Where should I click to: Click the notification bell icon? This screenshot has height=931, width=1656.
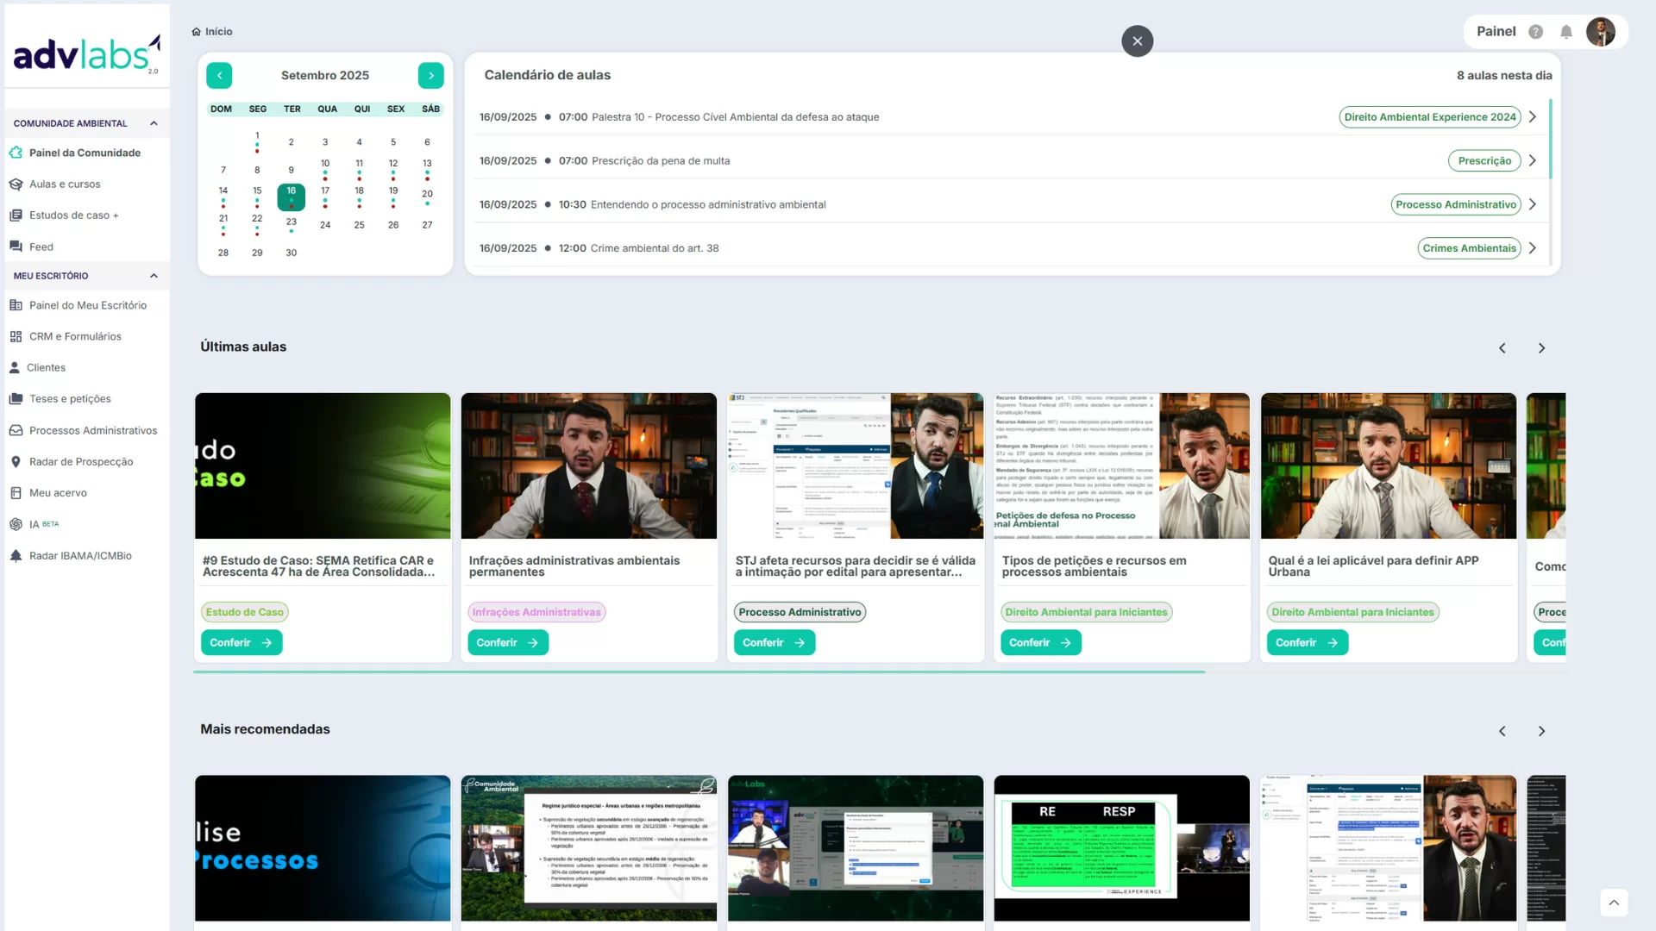pos(1566,32)
